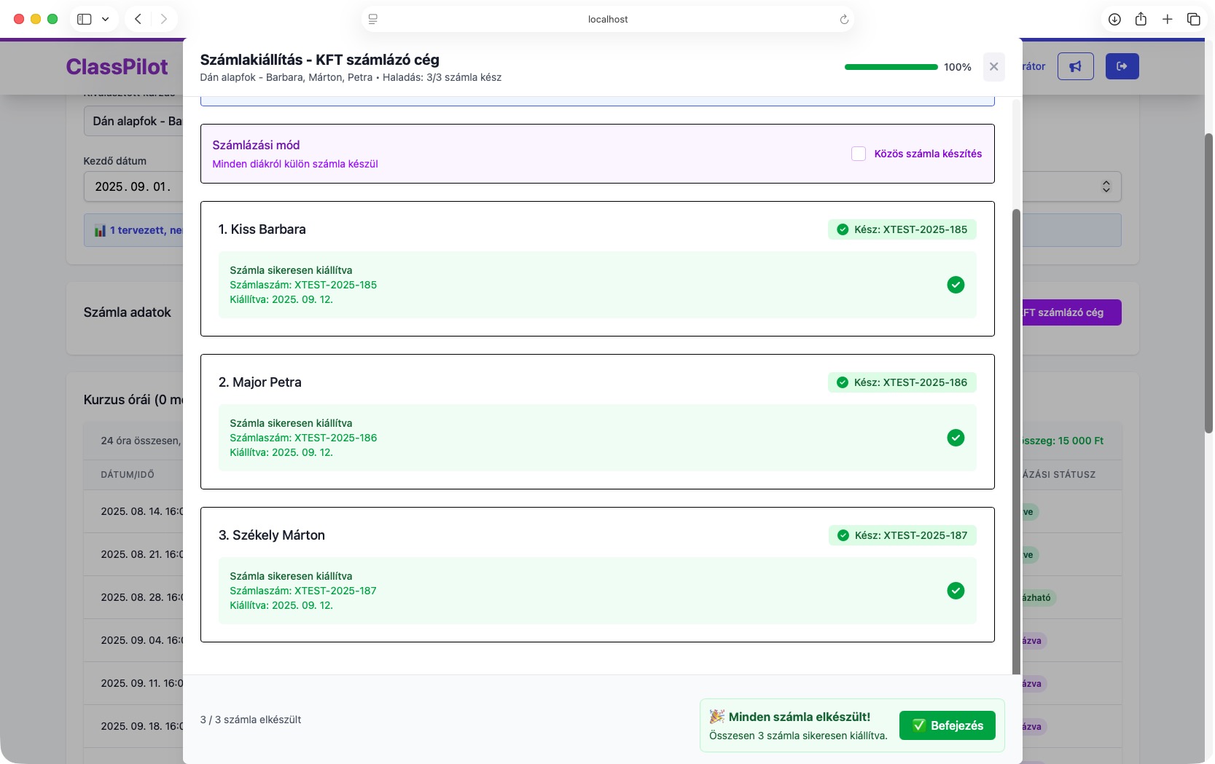Click green checkmark in Székely Márton invoice
The width and height of the screenshot is (1215, 764).
(956, 591)
